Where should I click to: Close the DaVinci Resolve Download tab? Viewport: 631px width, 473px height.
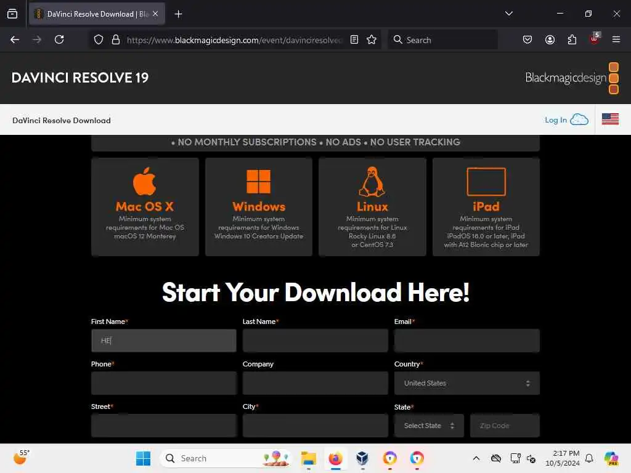[x=155, y=14]
